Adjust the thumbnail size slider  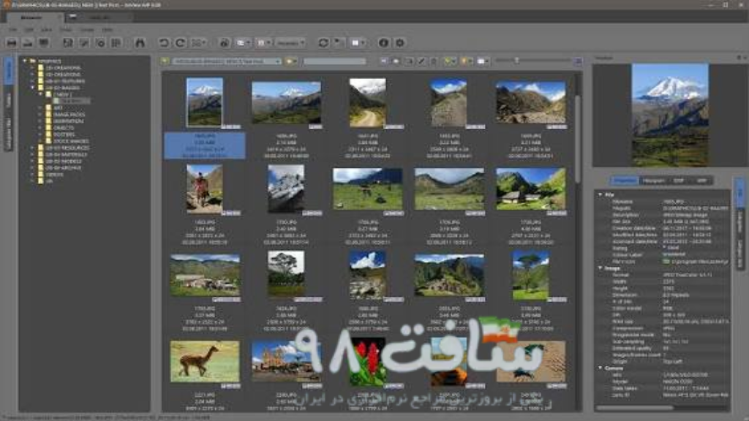point(516,61)
